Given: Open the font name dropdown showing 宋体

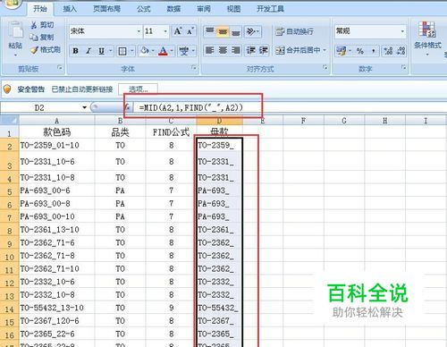Looking at the screenshot, I should click(x=139, y=31).
